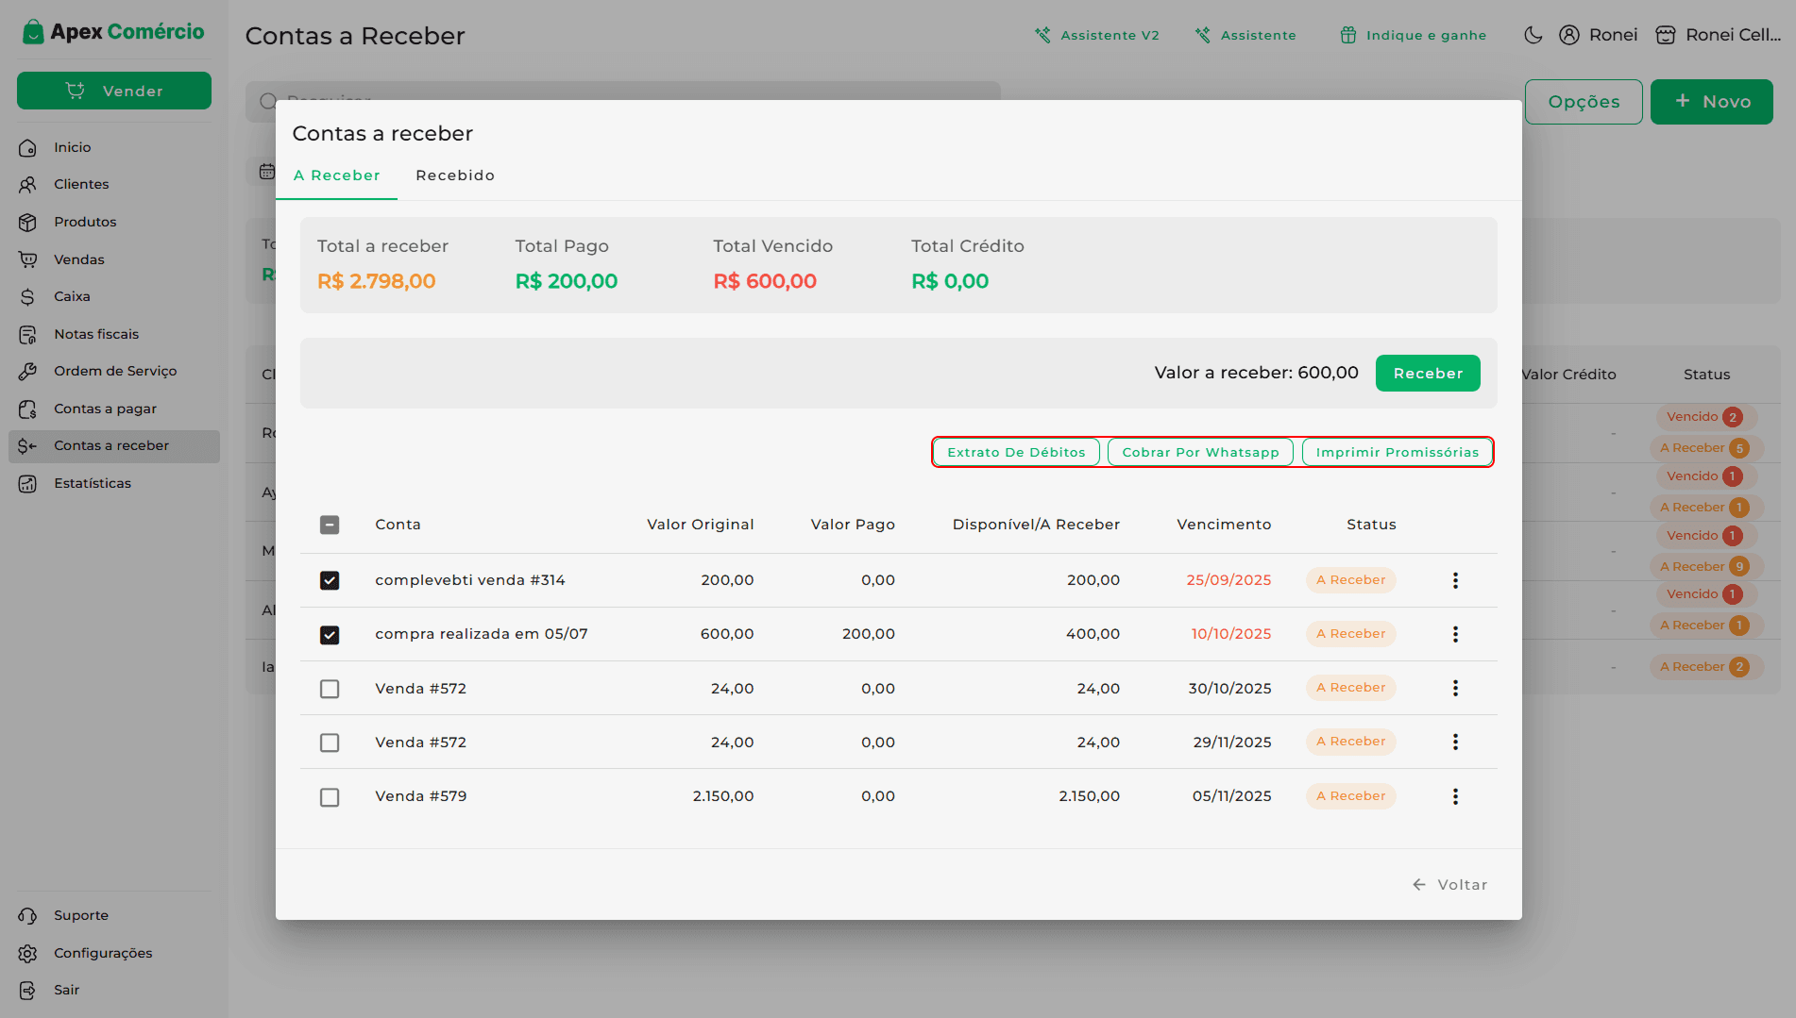1796x1018 pixels.
Task: Click the Inicio home icon in sidebar
Action: pos(27,148)
